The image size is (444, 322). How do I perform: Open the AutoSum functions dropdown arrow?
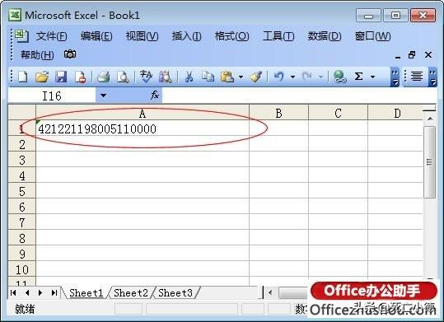[372, 77]
